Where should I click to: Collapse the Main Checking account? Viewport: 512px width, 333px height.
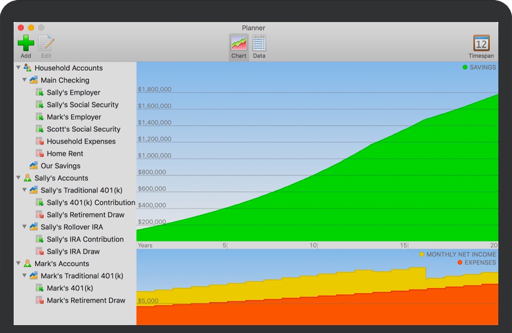pos(25,80)
